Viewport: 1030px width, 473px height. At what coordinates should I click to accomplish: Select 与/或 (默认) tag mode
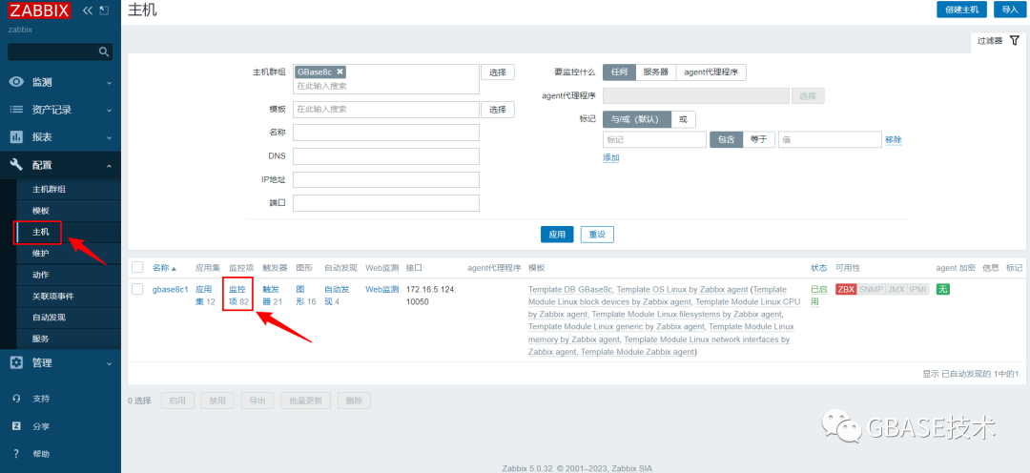636,119
